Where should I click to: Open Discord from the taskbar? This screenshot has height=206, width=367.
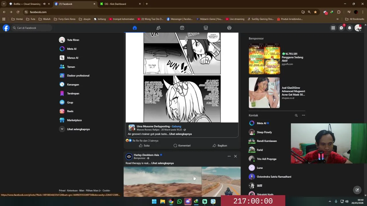click(x=188, y=201)
